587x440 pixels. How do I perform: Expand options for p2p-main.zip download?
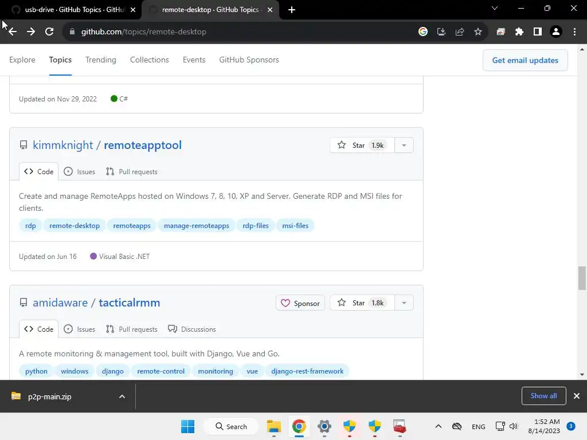[x=122, y=396]
